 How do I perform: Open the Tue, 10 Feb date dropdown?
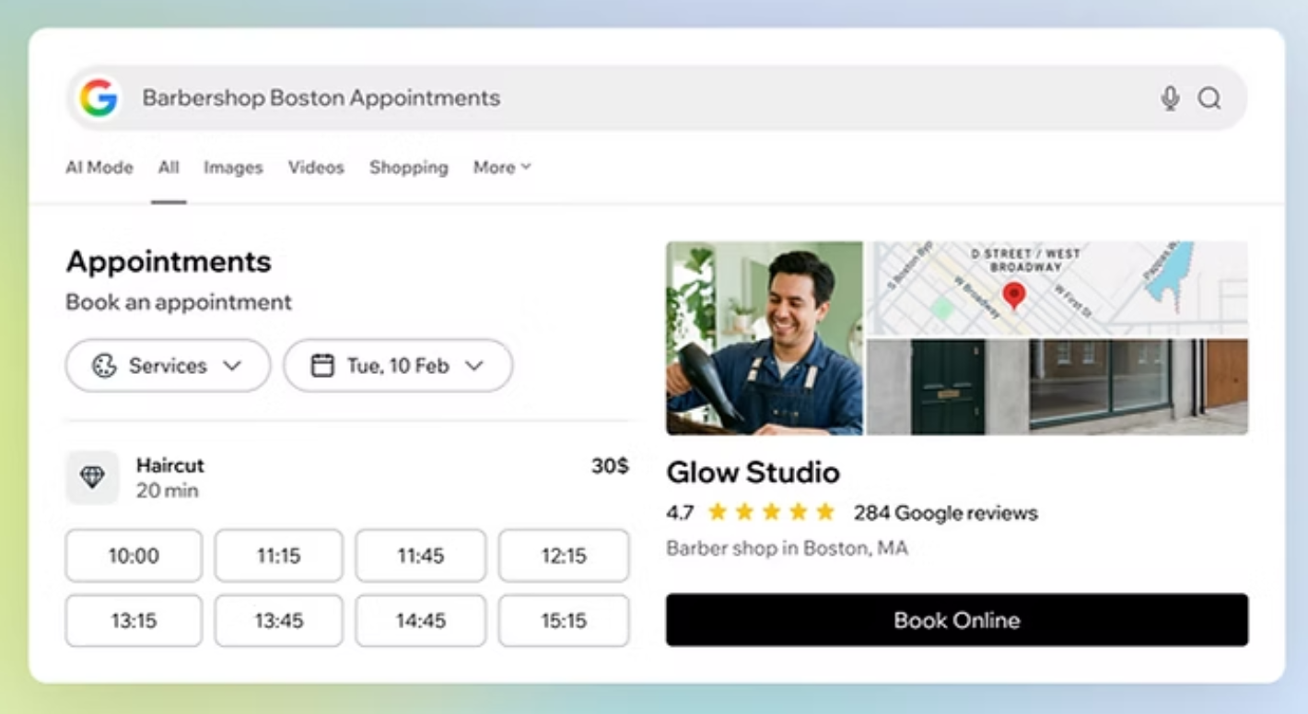[398, 366]
